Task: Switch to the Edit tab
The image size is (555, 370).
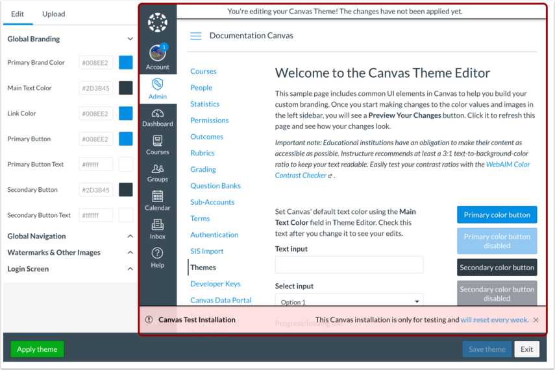Action: (18, 14)
